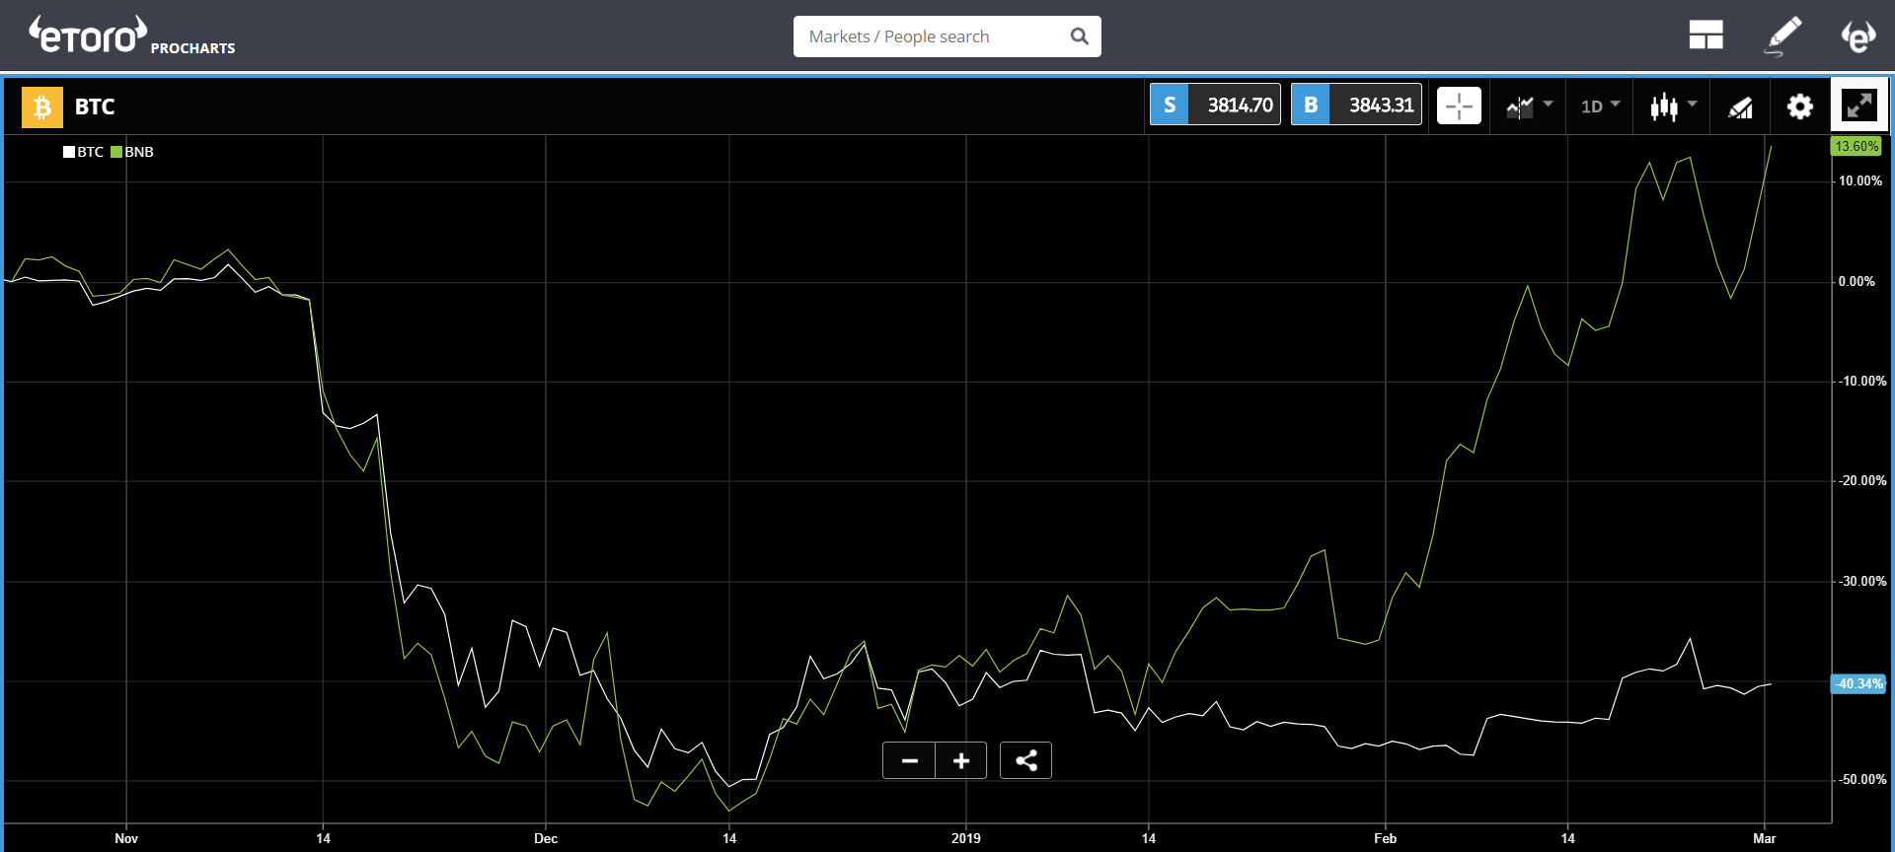Click the Dec date label
The image size is (1895, 852).
pos(546,838)
